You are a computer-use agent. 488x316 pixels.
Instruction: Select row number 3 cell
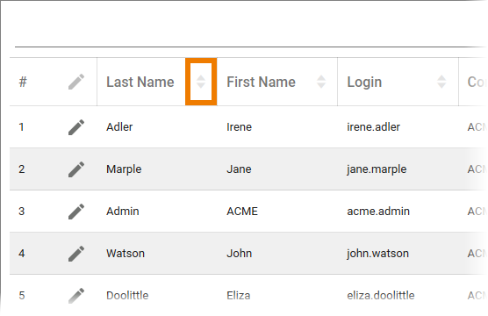click(x=21, y=212)
